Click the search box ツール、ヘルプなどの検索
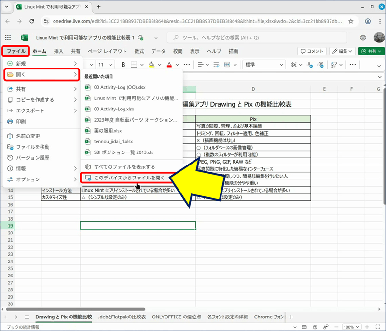 point(257,38)
